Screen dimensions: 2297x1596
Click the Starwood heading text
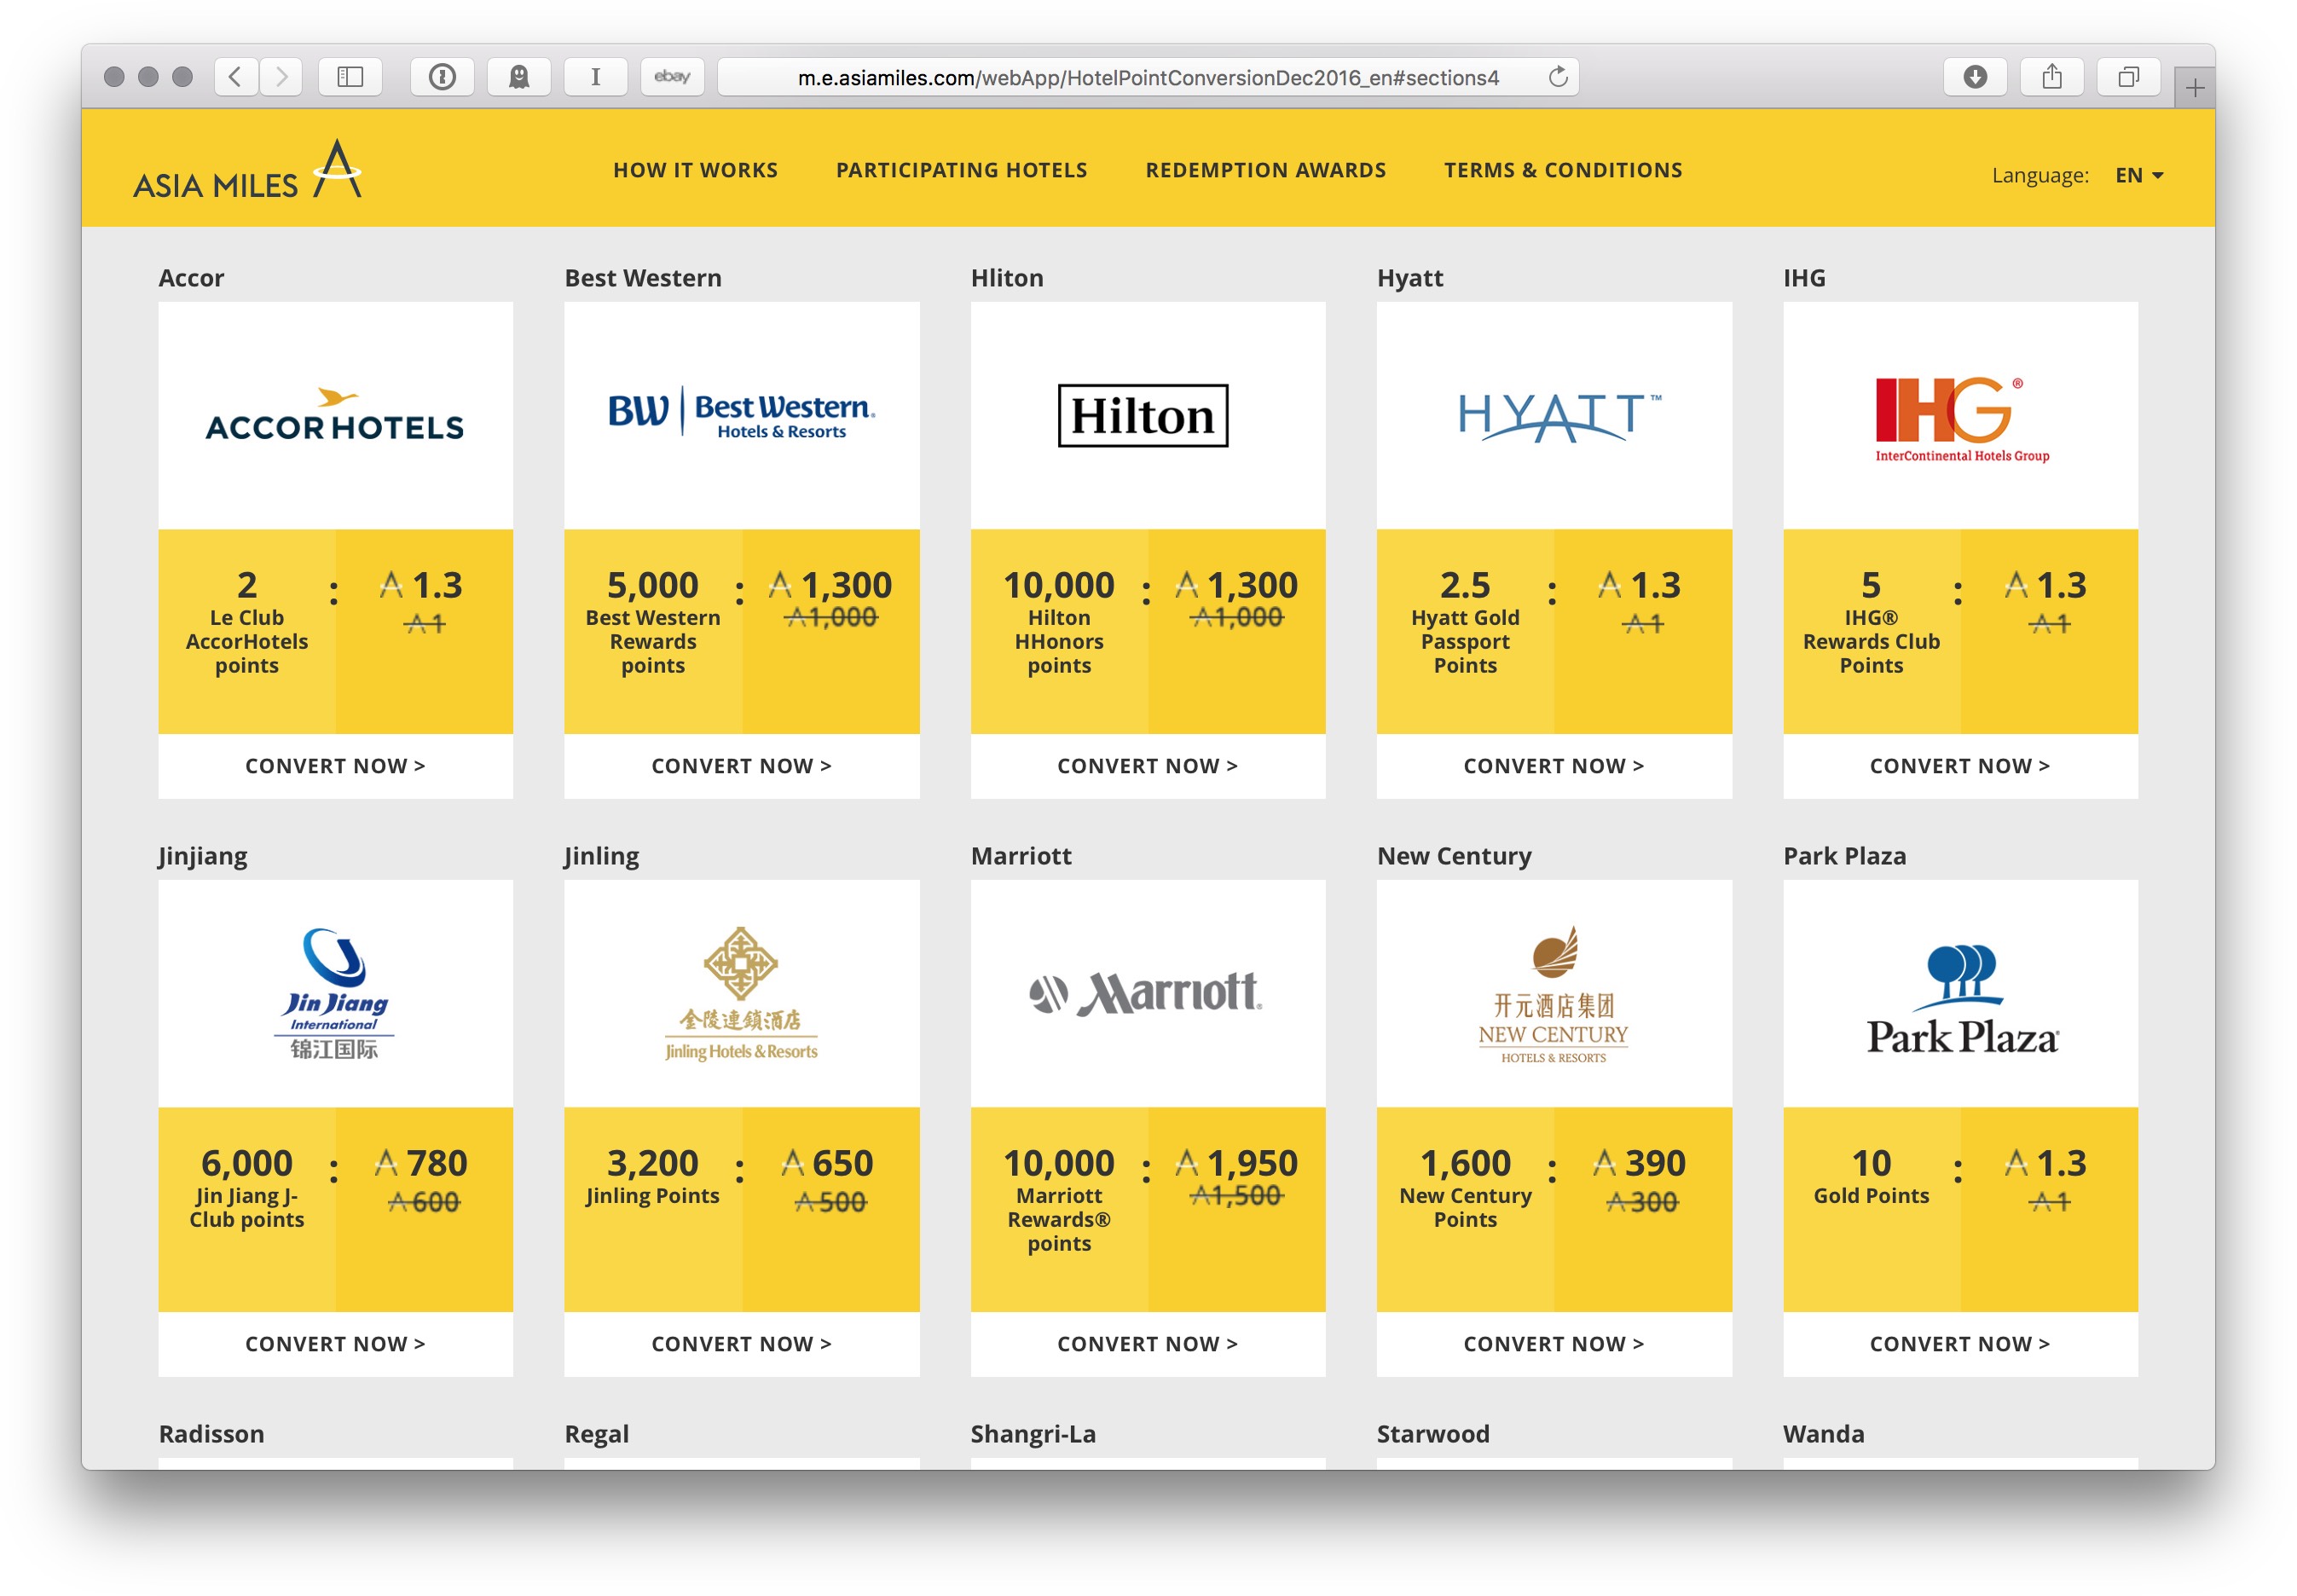pyautogui.click(x=1432, y=1434)
